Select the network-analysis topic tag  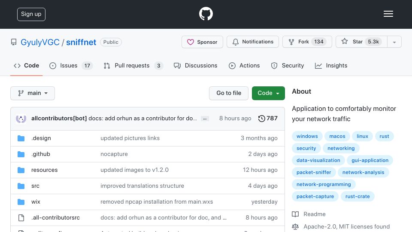[363, 172]
